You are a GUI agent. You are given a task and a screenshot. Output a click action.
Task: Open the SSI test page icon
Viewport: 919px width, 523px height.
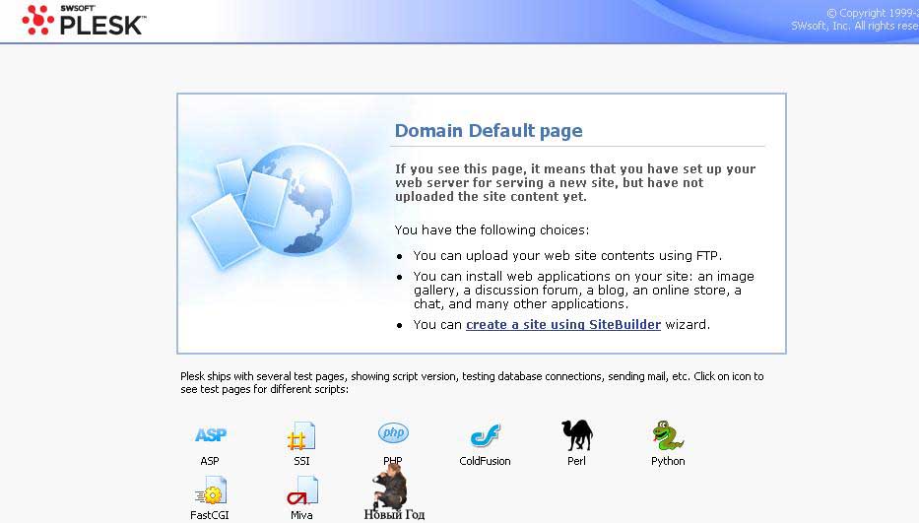[301, 436]
